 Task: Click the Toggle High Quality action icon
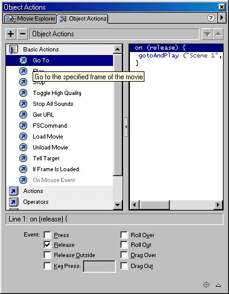[23, 93]
